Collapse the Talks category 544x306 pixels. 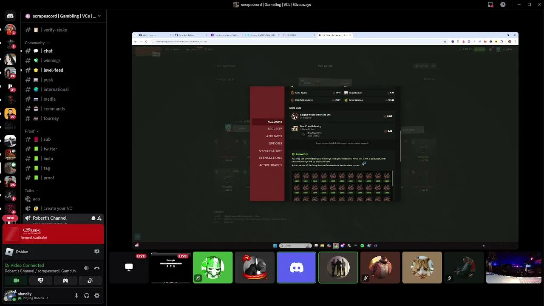(31, 191)
